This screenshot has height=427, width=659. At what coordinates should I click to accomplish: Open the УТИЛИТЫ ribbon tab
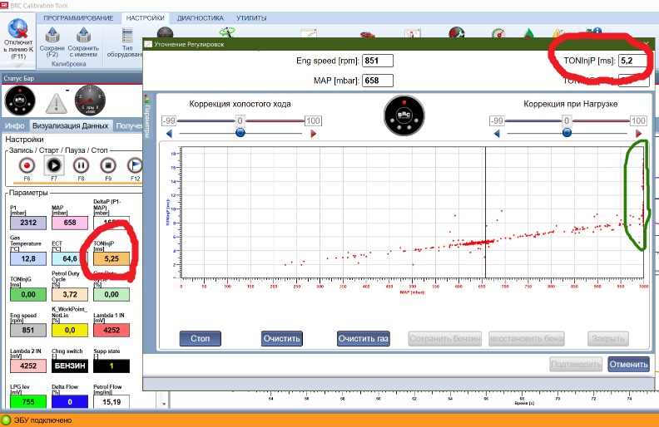(x=253, y=17)
